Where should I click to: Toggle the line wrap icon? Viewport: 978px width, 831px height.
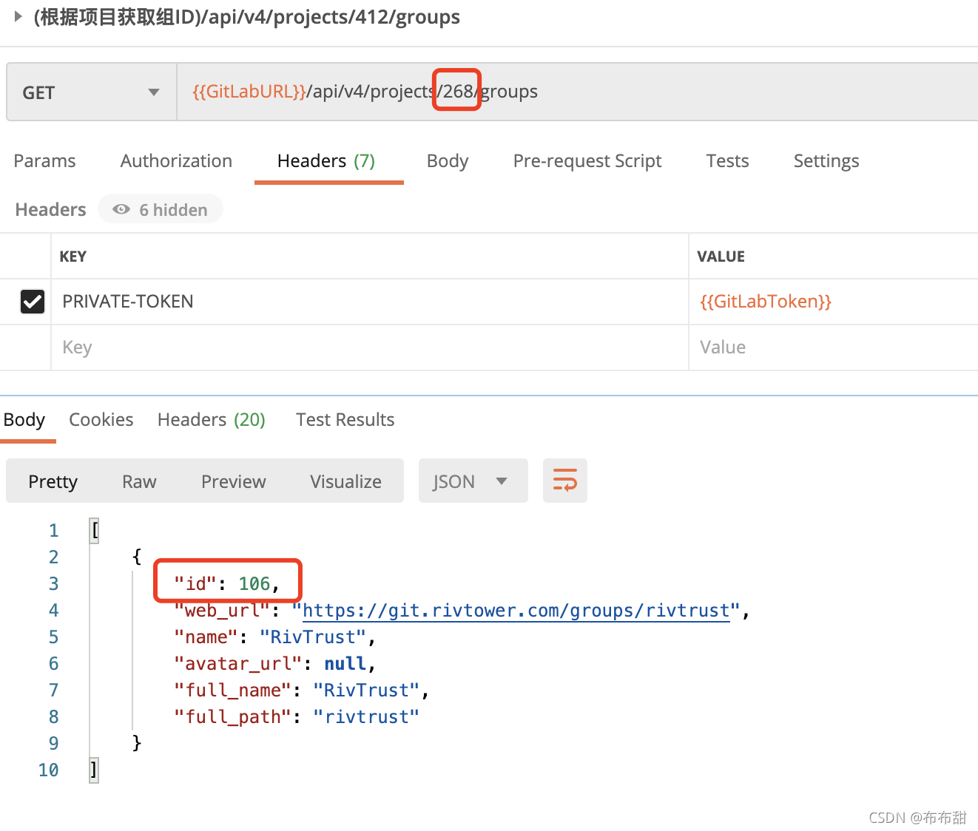tap(565, 481)
